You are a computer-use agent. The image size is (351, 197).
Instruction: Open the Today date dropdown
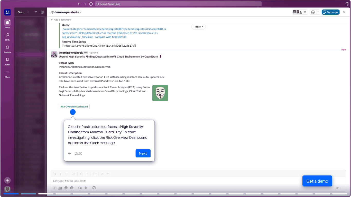click(198, 27)
